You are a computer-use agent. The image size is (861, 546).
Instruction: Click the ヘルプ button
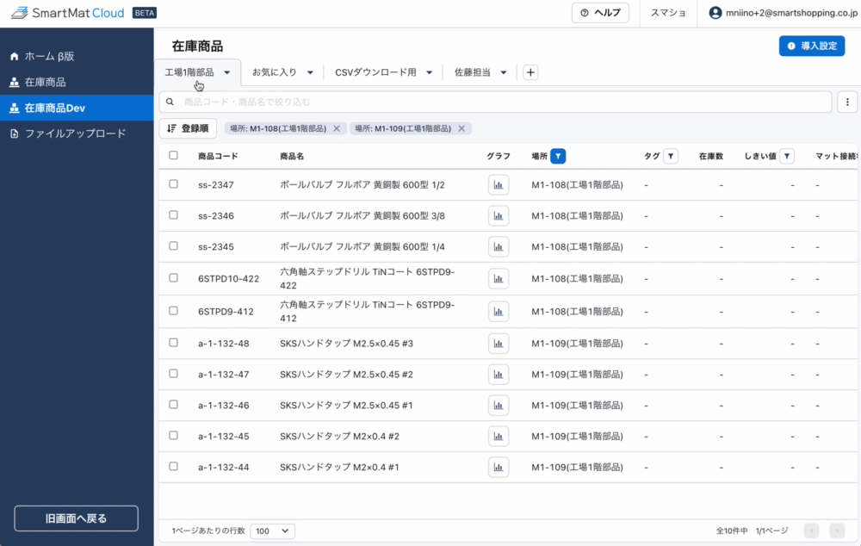(x=600, y=13)
